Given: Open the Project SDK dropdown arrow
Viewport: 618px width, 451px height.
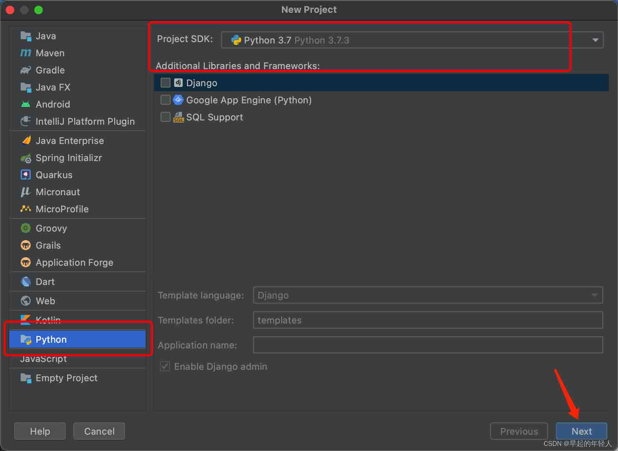Looking at the screenshot, I should pyautogui.click(x=595, y=40).
